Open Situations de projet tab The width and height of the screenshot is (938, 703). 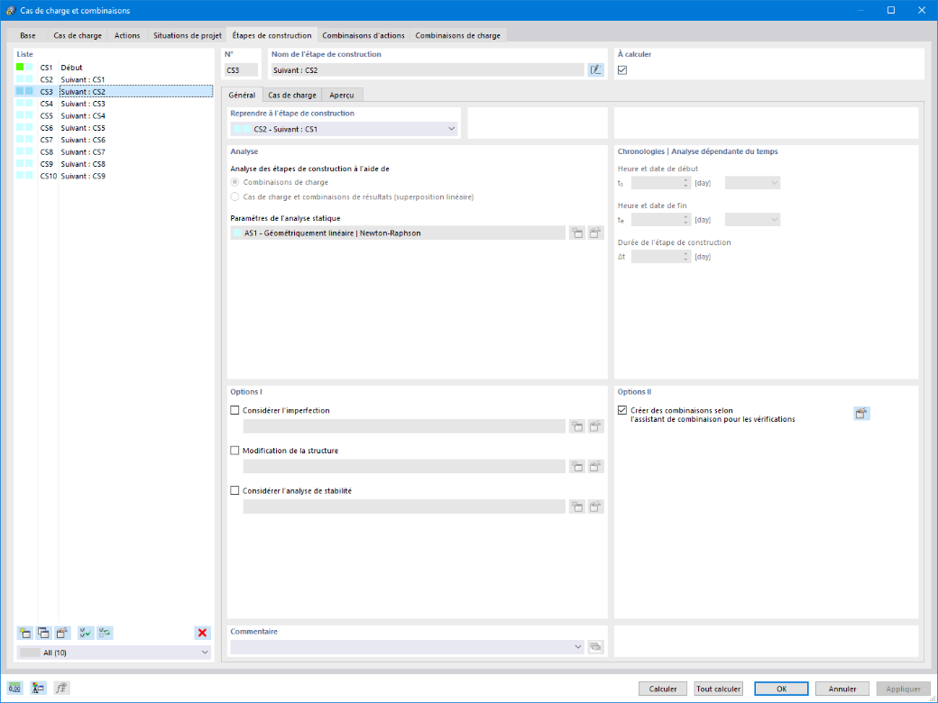[188, 36]
